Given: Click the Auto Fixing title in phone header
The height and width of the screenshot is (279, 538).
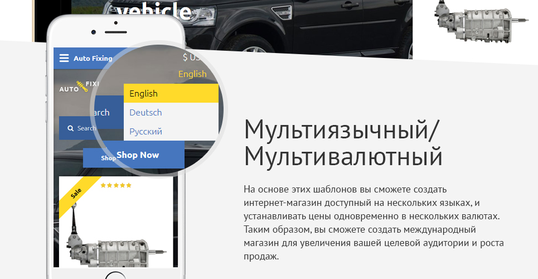Looking at the screenshot, I should click(x=93, y=59).
